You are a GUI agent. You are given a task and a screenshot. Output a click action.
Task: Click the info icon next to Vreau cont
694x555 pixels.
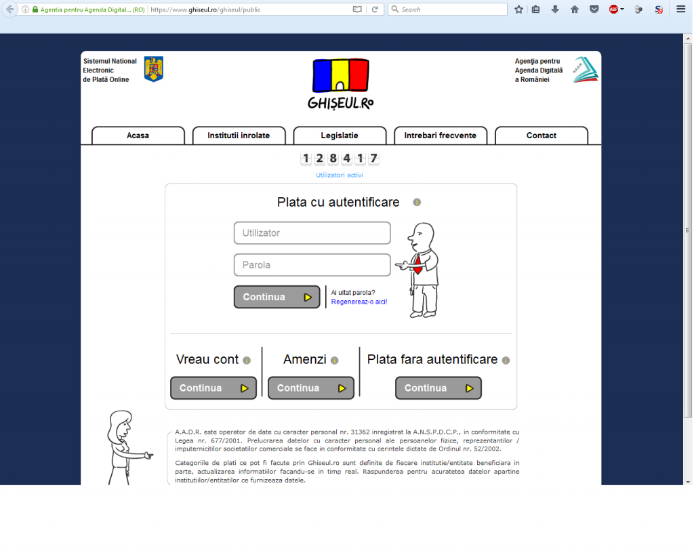tap(247, 361)
